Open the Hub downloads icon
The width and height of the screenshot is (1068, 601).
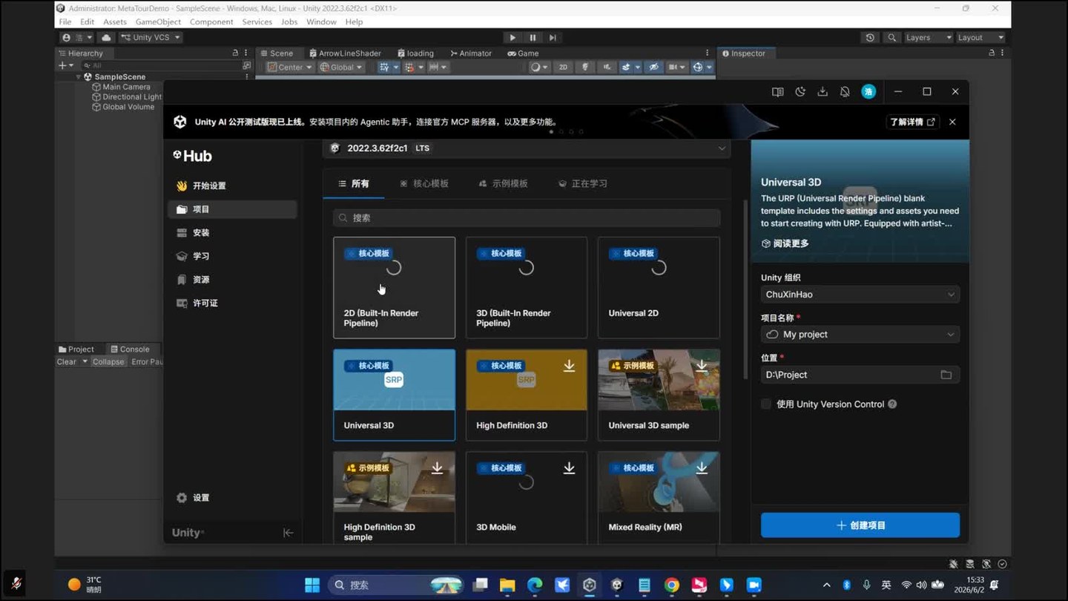coord(823,92)
